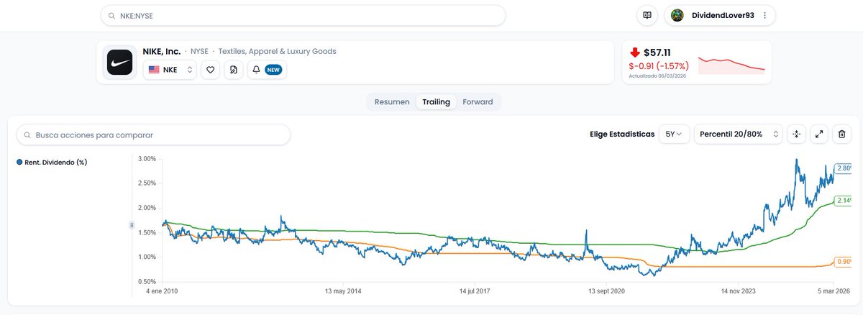Toggle the Rent. Dividendo (%) legend series
Screen dimensions: 863x315
(x=52, y=163)
